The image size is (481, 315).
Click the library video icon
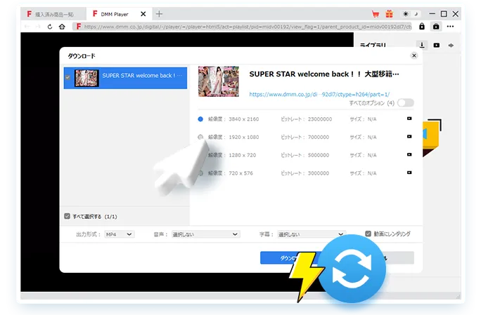pos(437,46)
